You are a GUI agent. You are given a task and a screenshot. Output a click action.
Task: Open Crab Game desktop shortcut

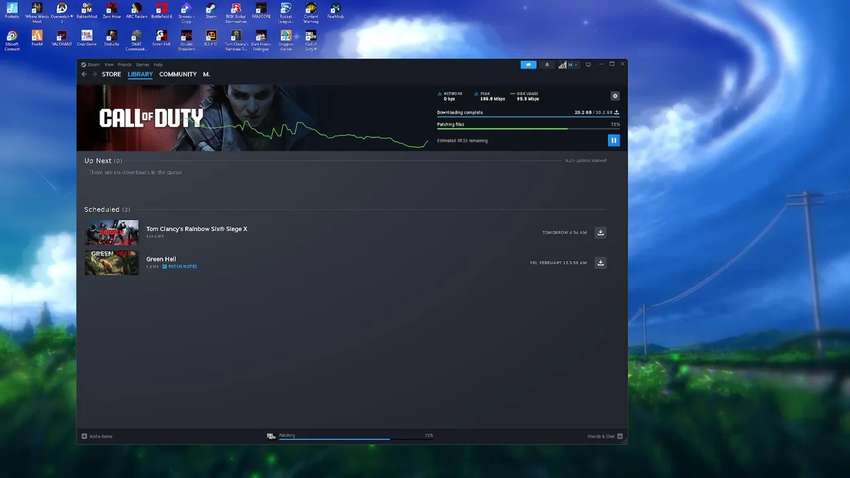(x=86, y=39)
